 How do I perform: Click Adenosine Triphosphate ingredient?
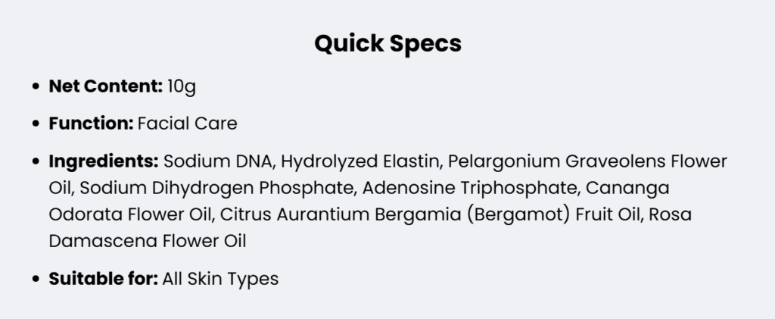tap(469, 188)
